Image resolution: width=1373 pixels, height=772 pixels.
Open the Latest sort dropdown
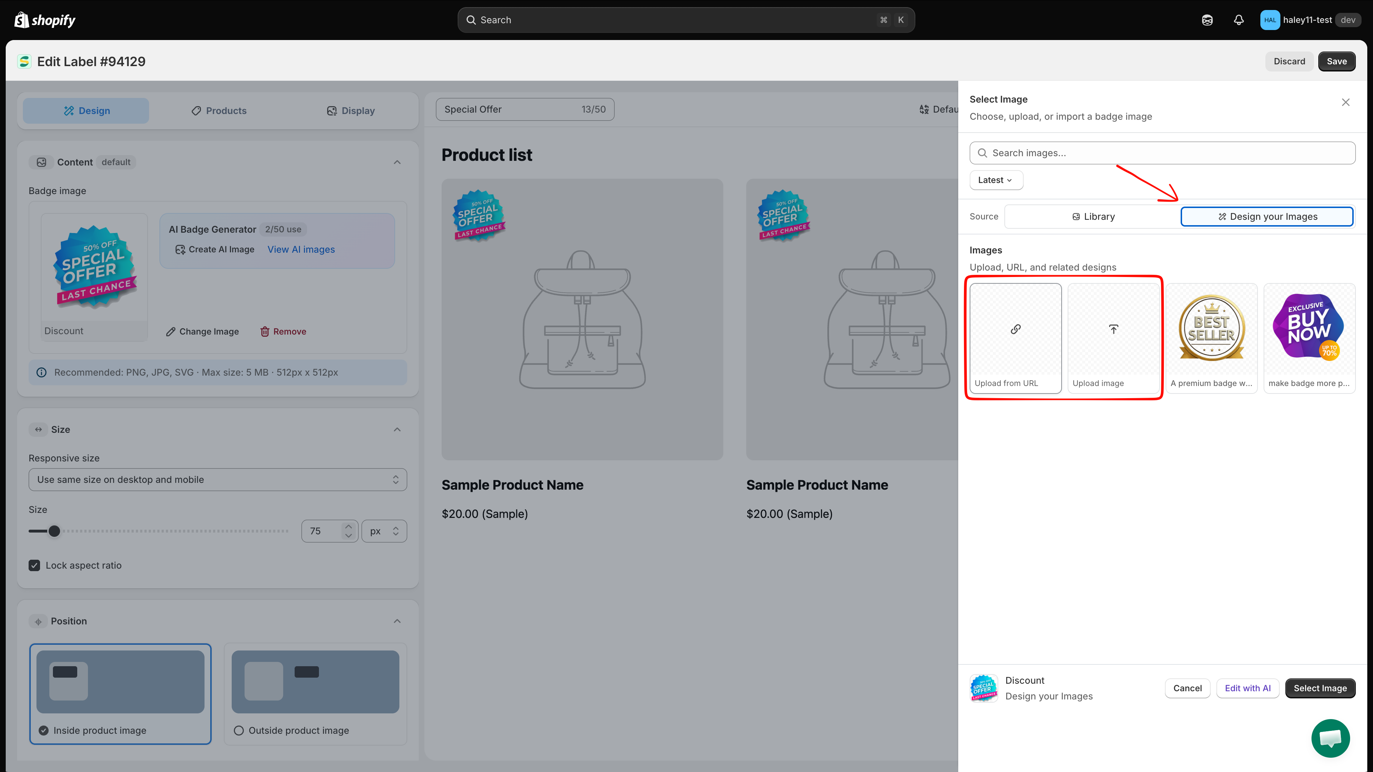996,180
